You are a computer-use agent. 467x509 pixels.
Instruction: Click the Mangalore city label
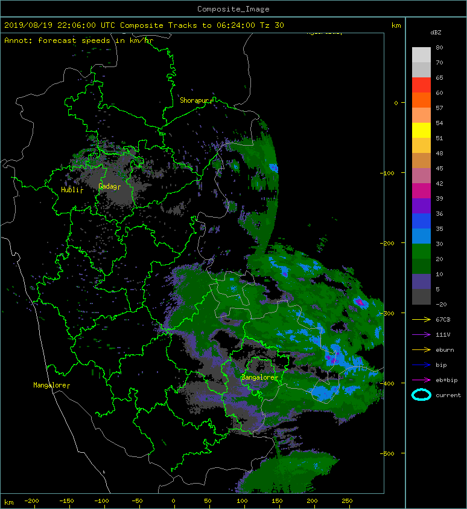click(x=50, y=385)
